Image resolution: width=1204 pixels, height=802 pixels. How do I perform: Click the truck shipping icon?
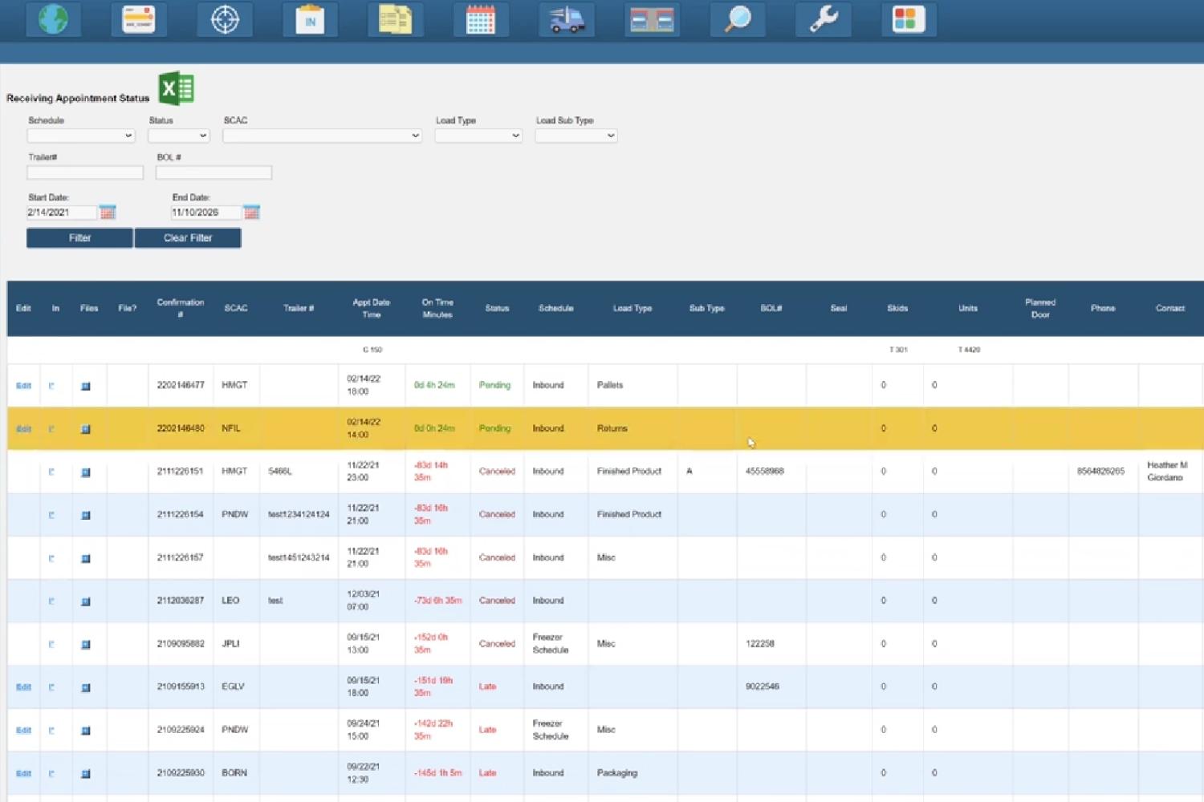tap(566, 19)
